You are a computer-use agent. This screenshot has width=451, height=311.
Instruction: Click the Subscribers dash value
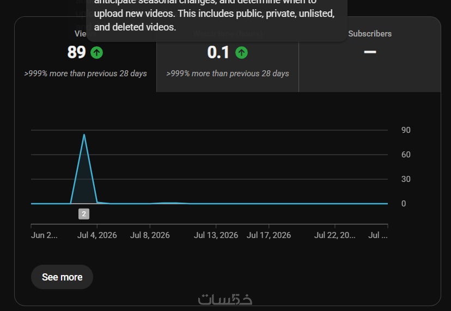coord(370,52)
